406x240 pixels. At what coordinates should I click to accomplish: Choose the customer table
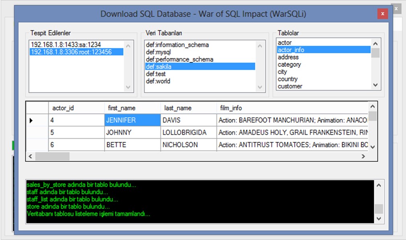pos(290,86)
